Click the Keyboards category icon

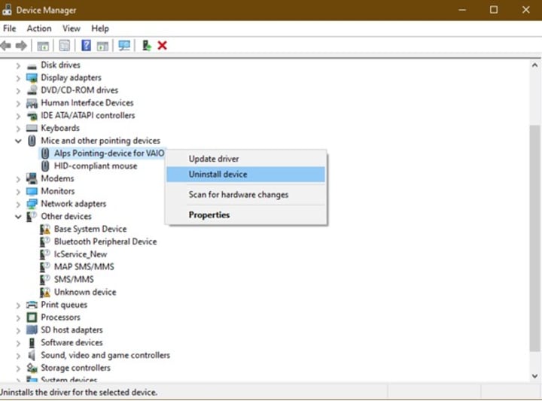coord(32,128)
